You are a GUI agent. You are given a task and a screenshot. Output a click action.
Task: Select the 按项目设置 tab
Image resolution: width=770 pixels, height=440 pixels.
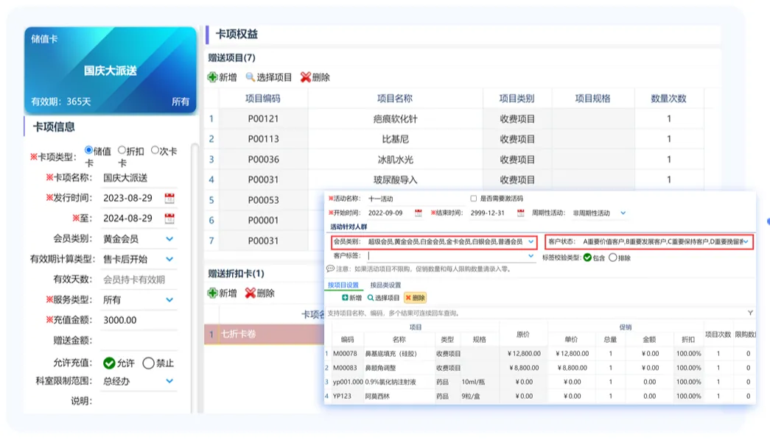pos(343,285)
